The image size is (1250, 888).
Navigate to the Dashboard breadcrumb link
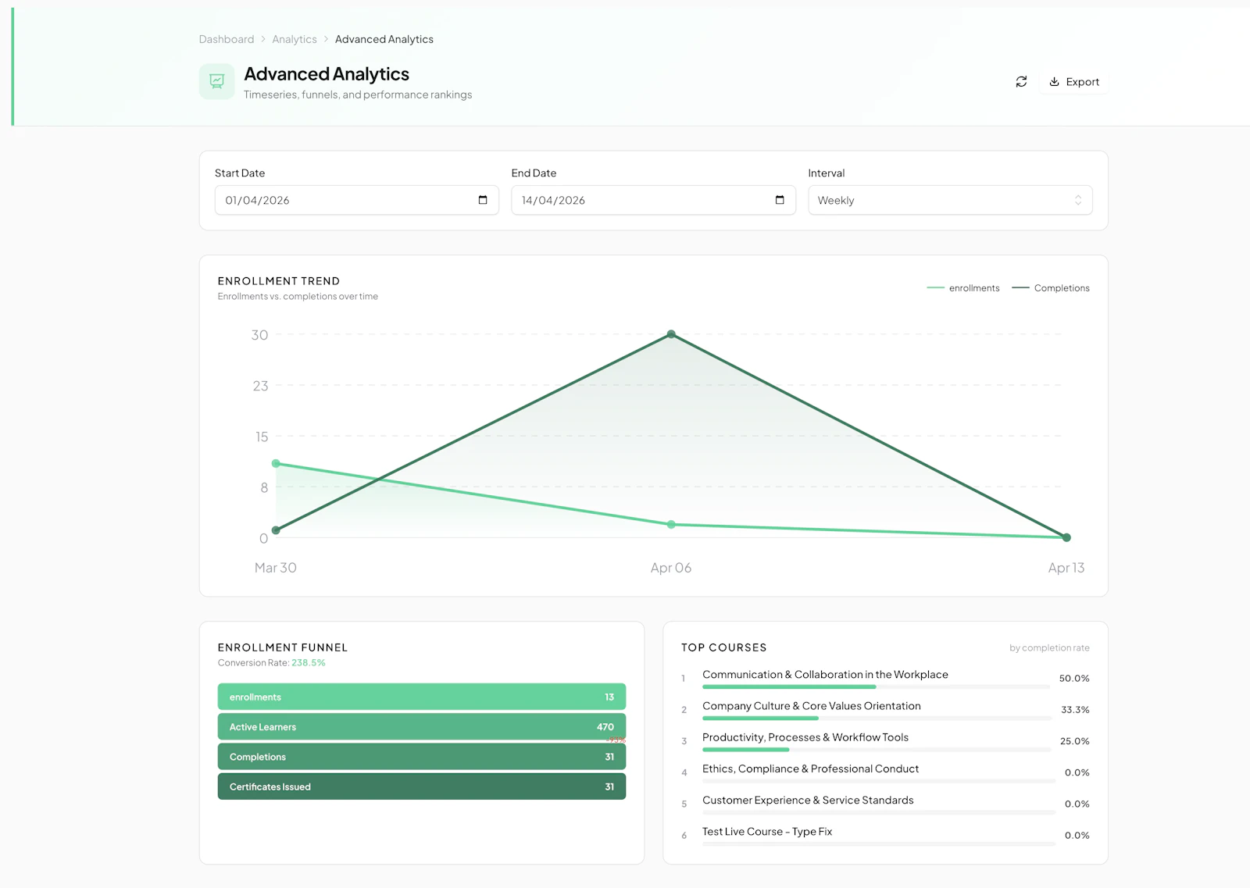[226, 39]
